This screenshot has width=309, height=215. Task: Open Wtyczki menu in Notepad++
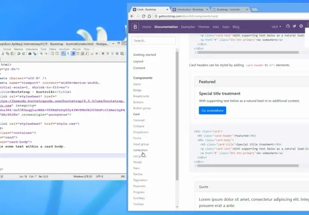(76, 49)
